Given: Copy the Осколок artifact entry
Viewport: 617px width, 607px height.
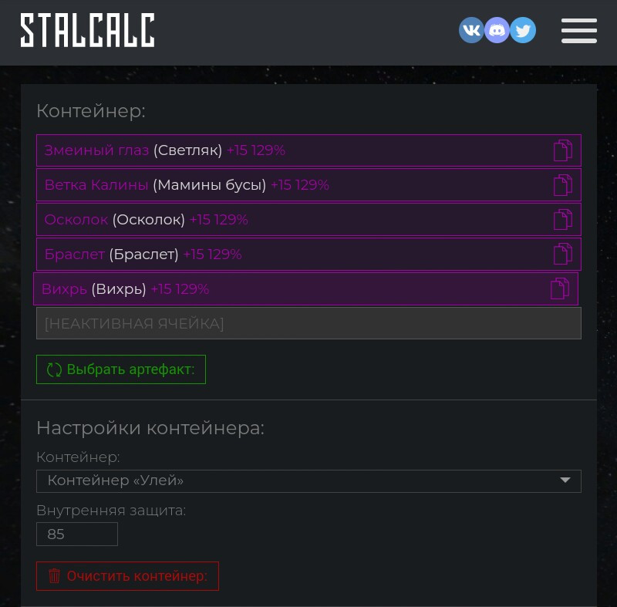Looking at the screenshot, I should click(x=563, y=220).
